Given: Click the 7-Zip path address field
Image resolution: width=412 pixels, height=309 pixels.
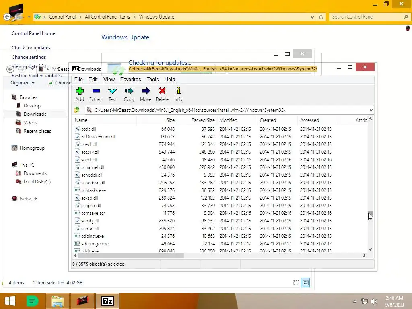Looking at the screenshot, I should click(x=229, y=110).
